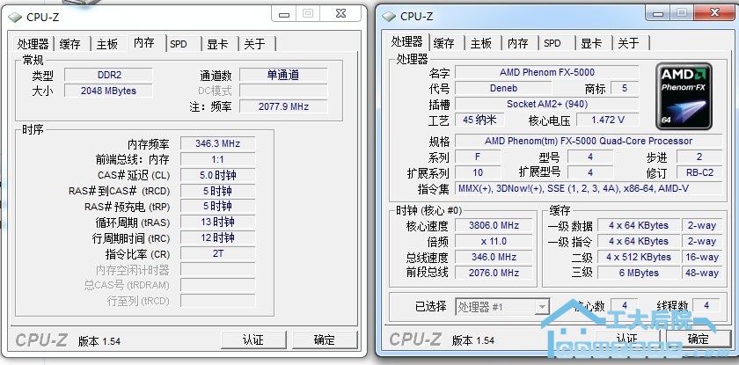Open 缓存 tab in right CPU-Z window

coord(443,43)
